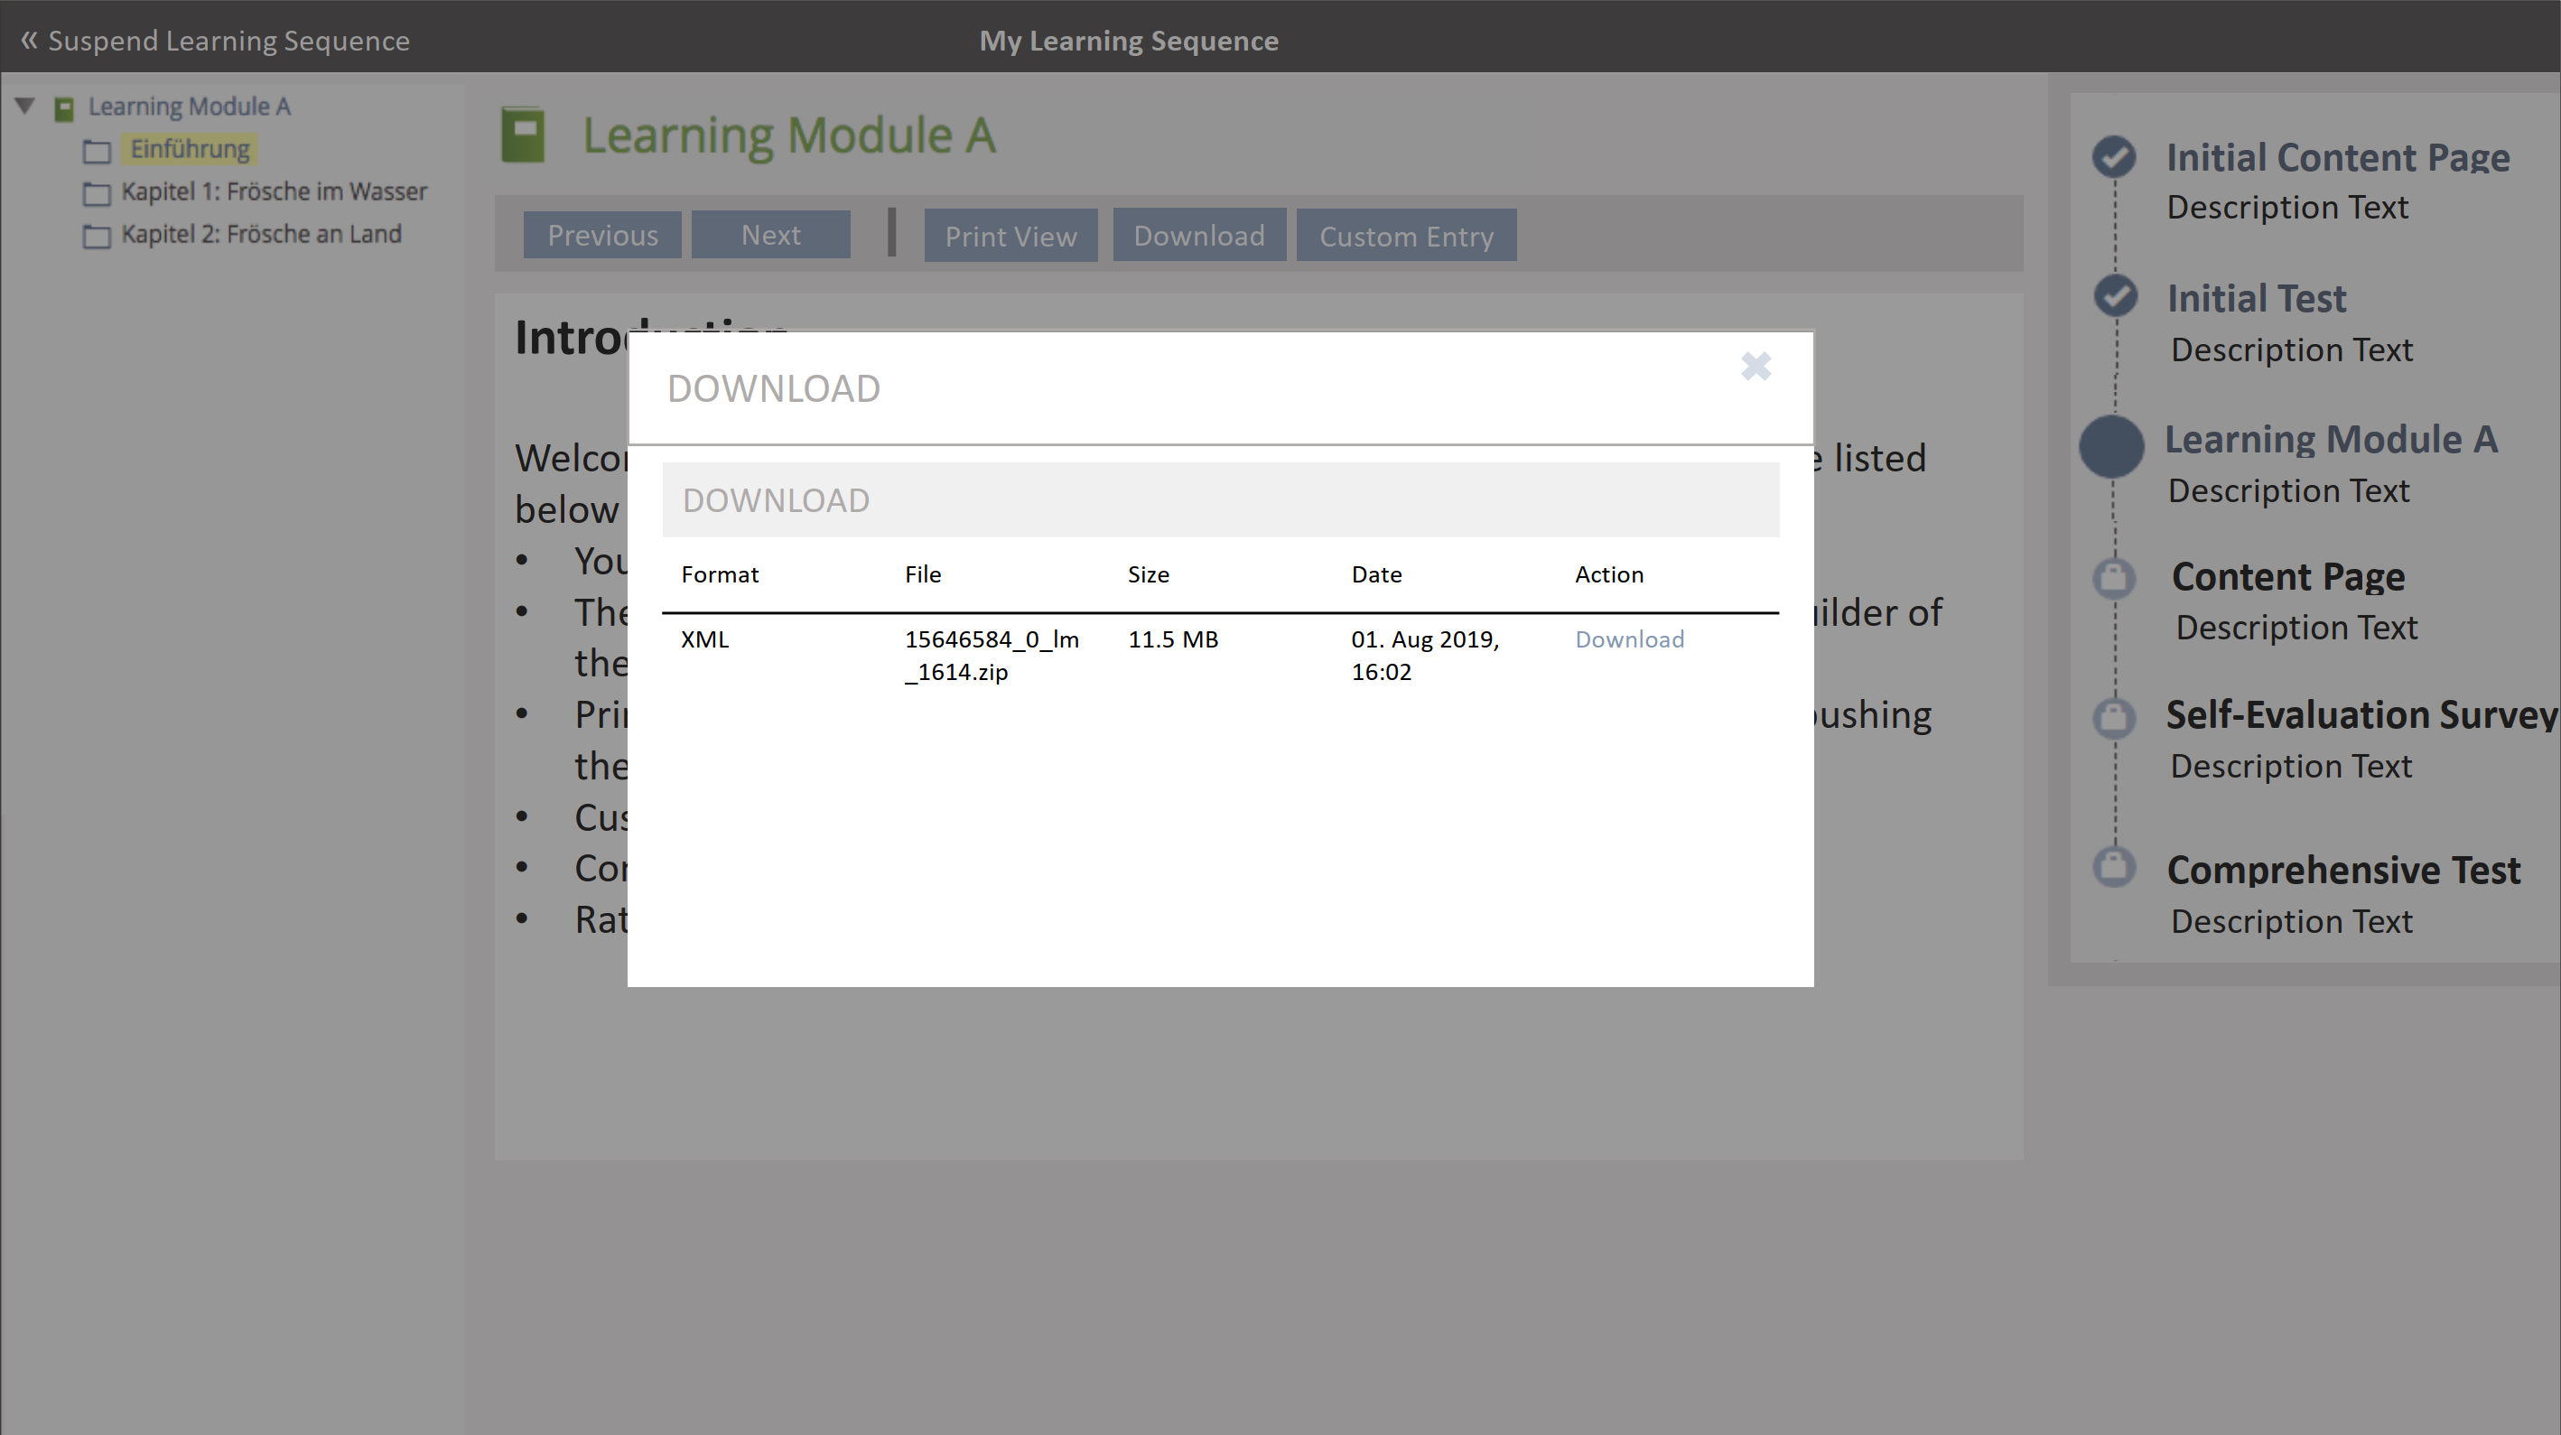
Task: Click the Custom Entry toolbar button
Action: coord(1406,237)
